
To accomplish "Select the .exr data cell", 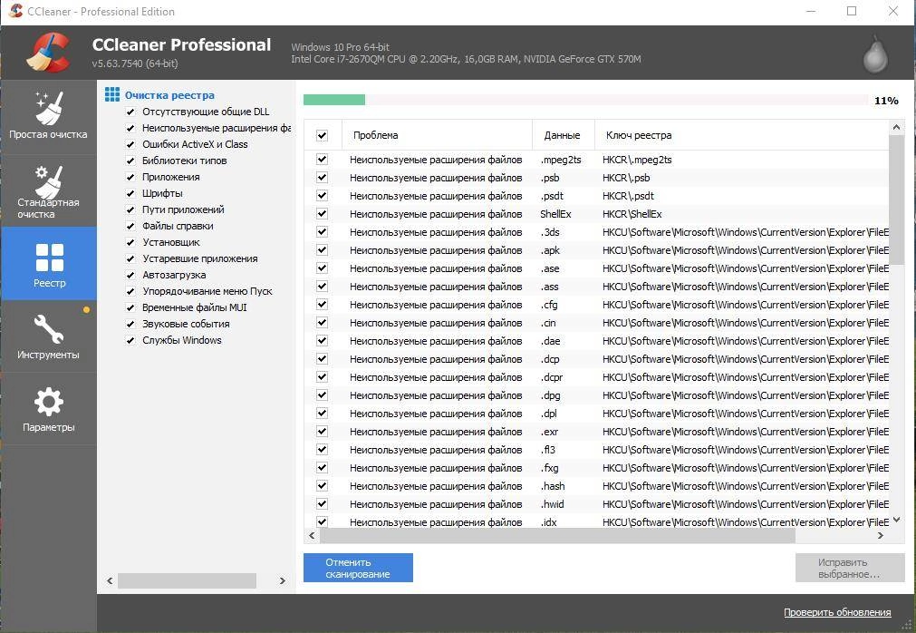I will [549, 432].
